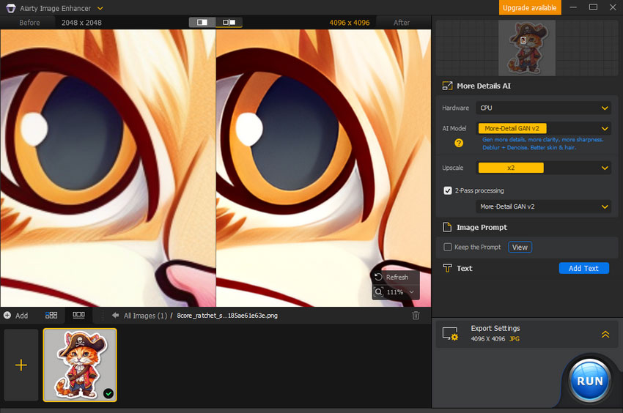Viewport: 623px width, 413px height.
Task: Click the AI Model help question mark icon
Action: coord(459,143)
